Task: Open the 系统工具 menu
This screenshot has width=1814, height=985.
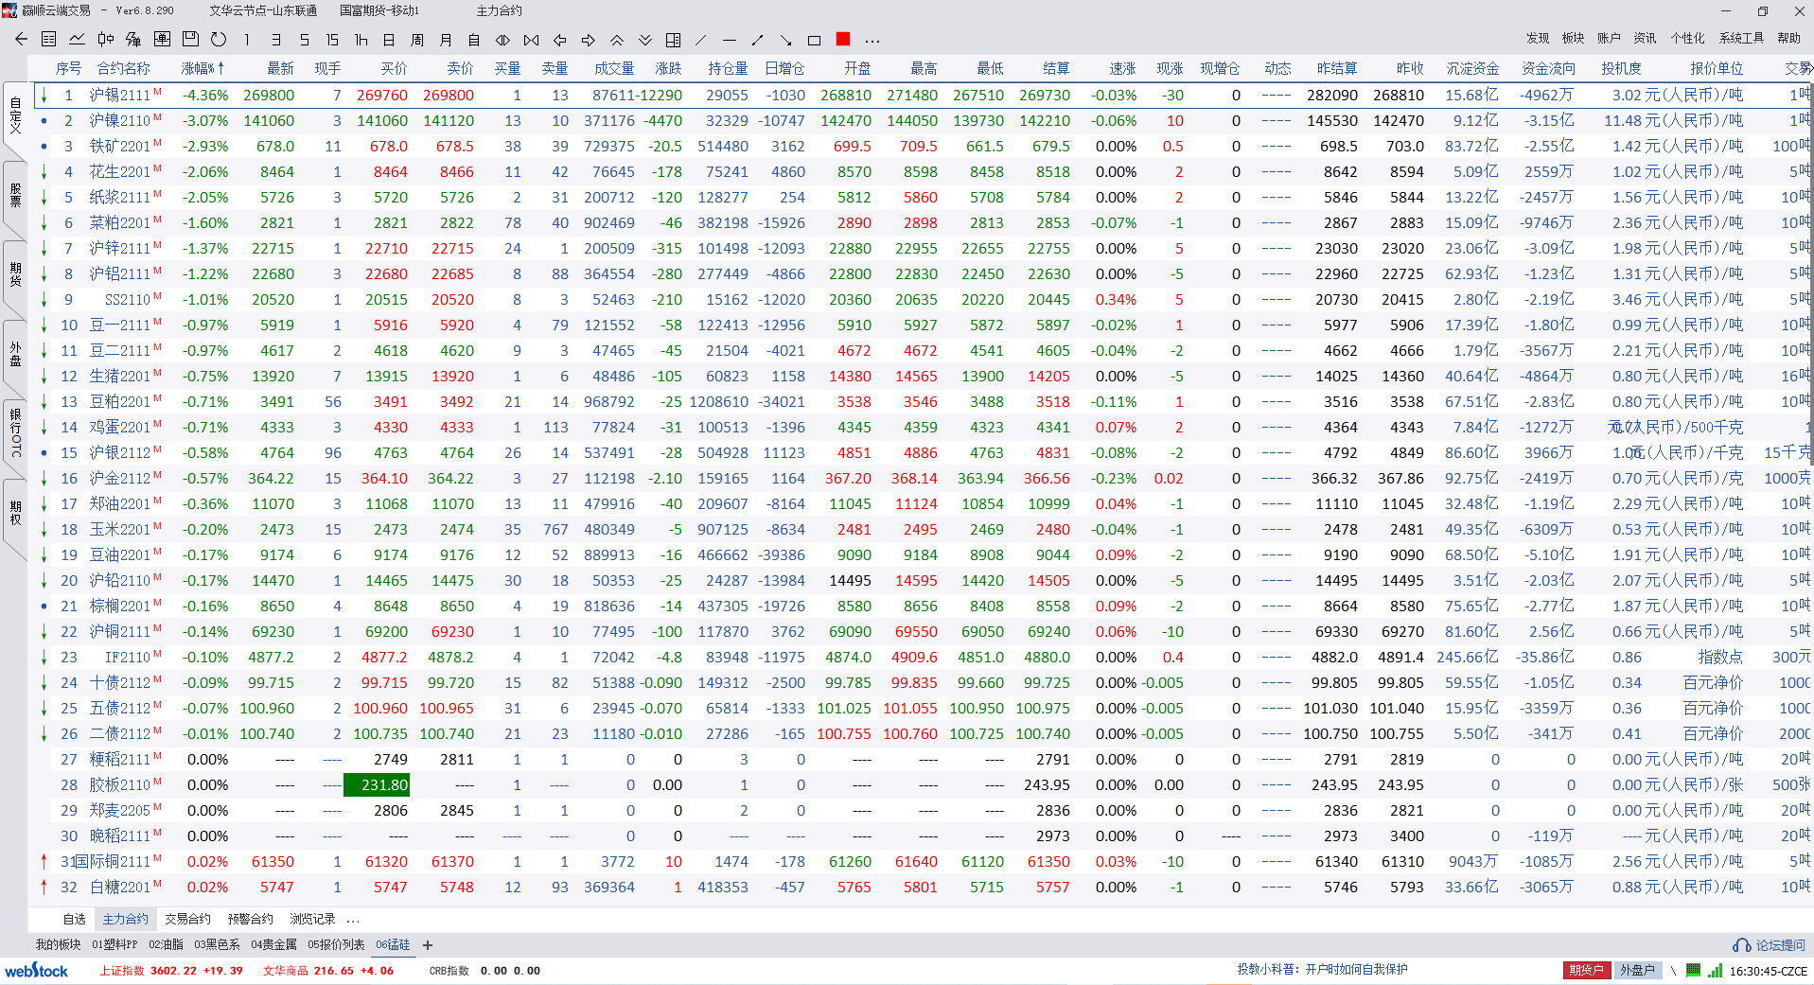Action: tap(1741, 38)
